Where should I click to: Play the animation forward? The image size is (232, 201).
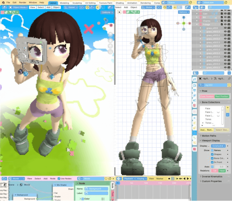188,179
